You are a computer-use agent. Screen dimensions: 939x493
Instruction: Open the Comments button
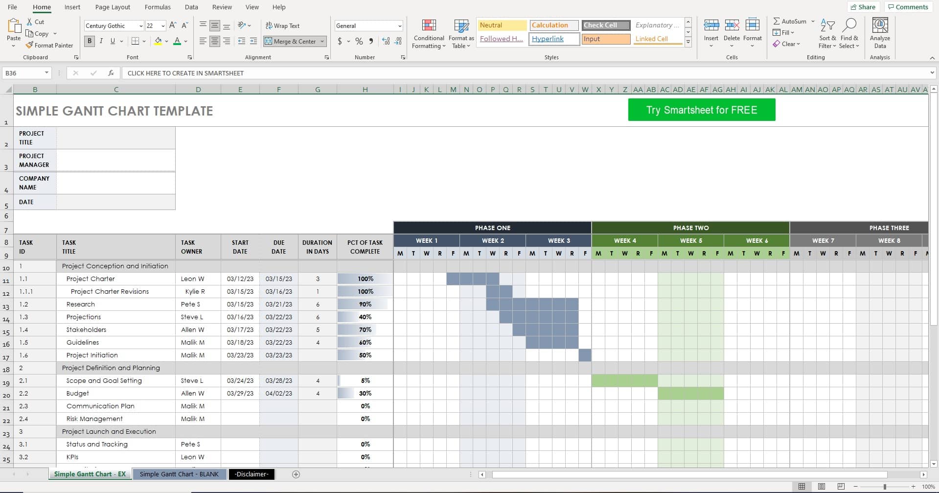(908, 7)
